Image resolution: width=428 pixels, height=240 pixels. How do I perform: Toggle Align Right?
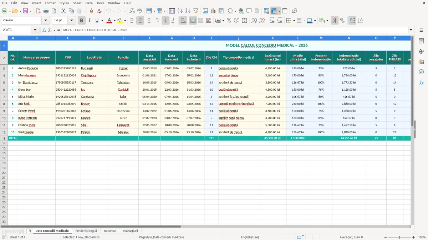tap(148, 21)
